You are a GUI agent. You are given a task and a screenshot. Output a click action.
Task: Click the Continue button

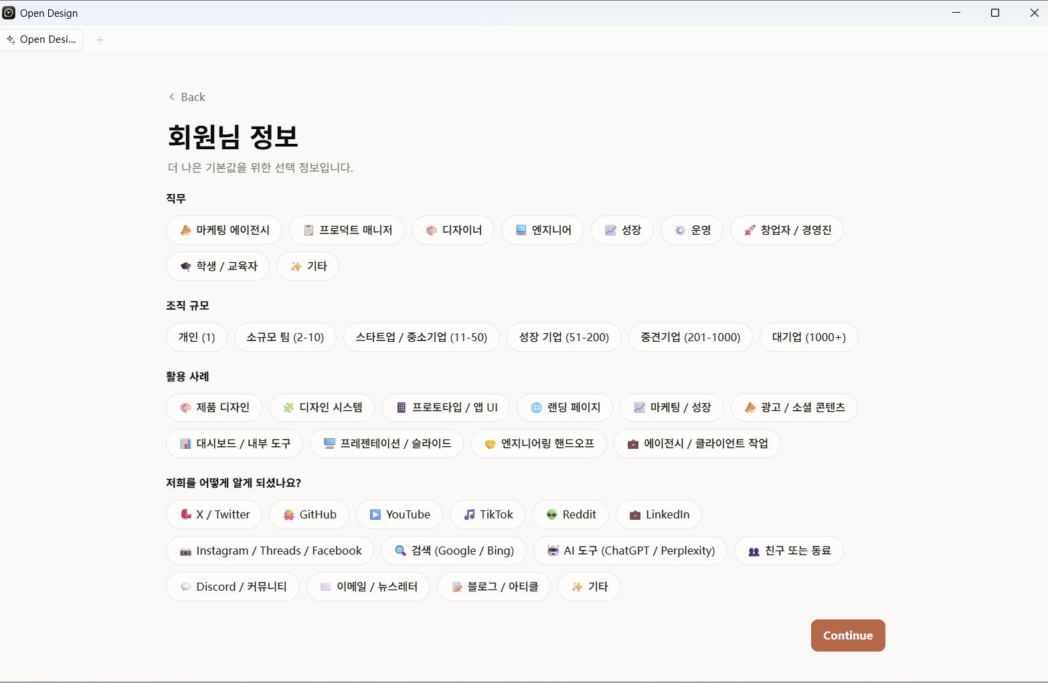(848, 636)
